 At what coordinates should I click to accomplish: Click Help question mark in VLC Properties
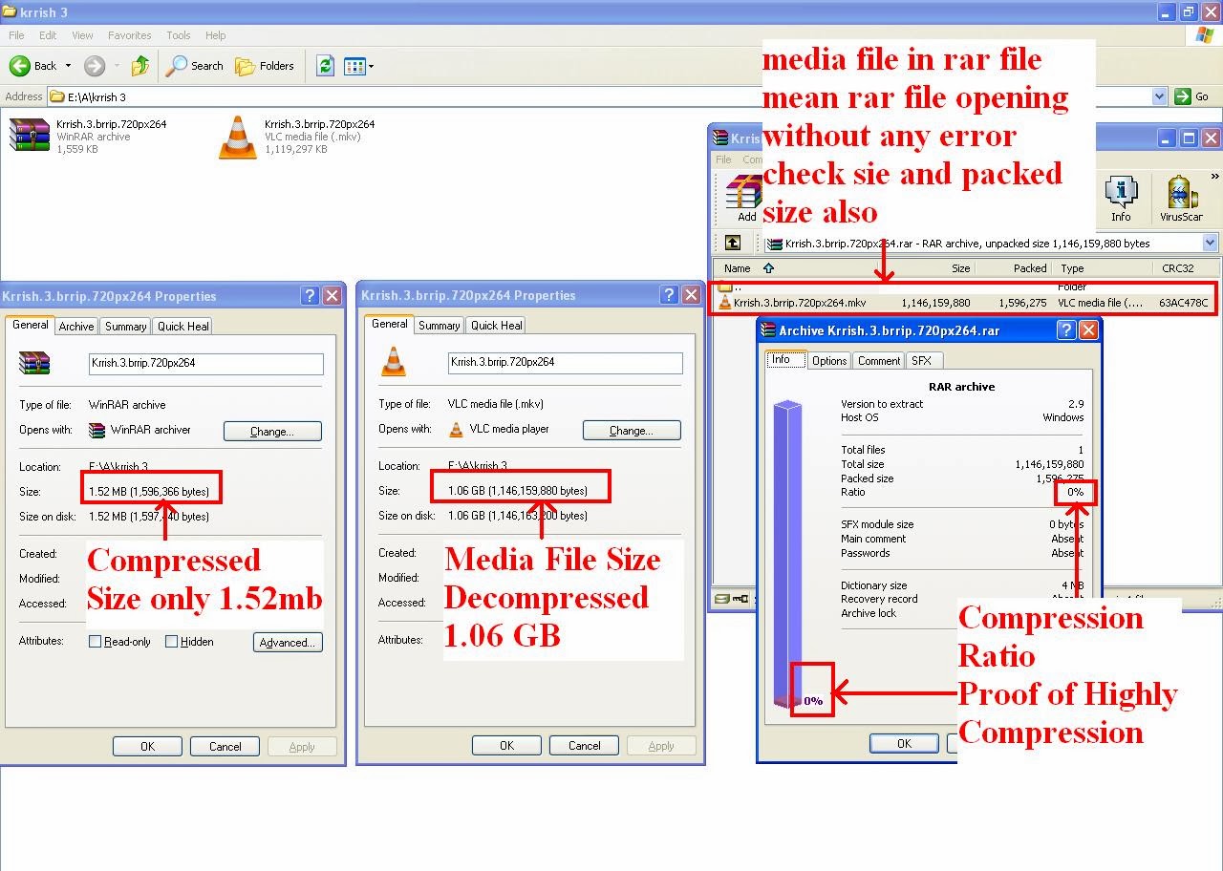tap(669, 294)
